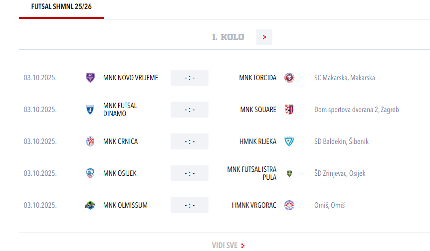430x251 pixels.
Task: Click the 1. KOLO round heading
Action: (x=228, y=37)
